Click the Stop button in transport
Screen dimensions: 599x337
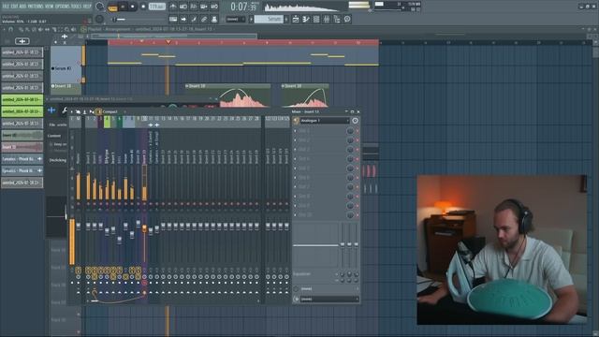coord(133,7)
